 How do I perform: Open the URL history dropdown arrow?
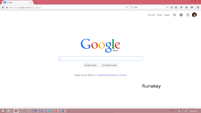(x=125, y=8)
